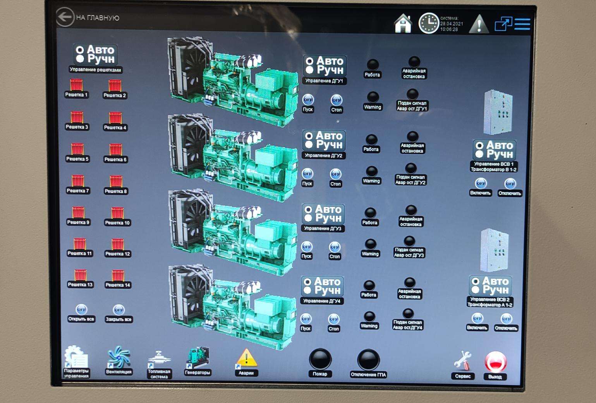Click the window switch icon in header
Screen dimensions: 596x403
click(503, 24)
